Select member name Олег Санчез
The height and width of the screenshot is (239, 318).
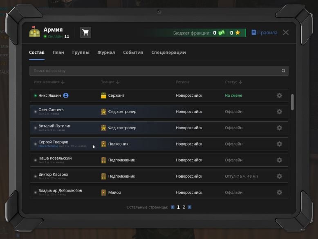click(51, 109)
